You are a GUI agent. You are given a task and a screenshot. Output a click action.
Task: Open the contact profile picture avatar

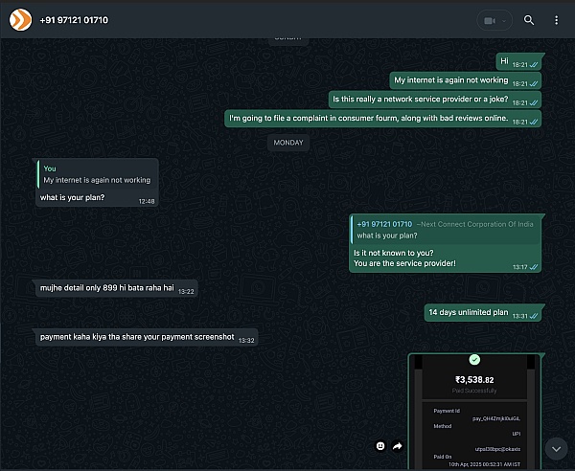(20, 20)
